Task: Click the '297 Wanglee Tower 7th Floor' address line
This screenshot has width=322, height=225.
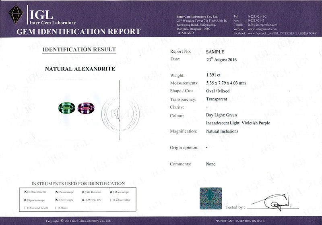Action: [x=202, y=21]
